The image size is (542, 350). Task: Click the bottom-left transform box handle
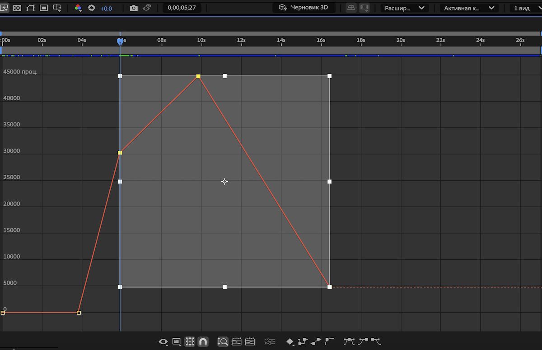pos(120,287)
